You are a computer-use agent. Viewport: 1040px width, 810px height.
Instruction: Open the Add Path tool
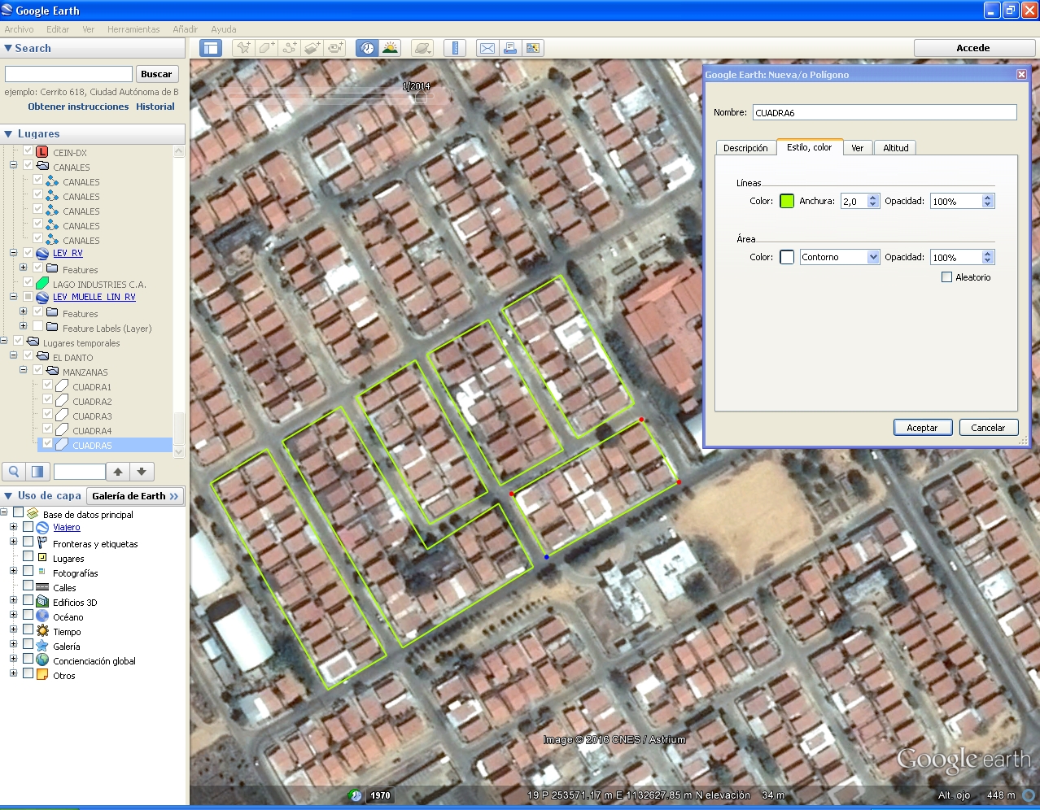pos(288,48)
